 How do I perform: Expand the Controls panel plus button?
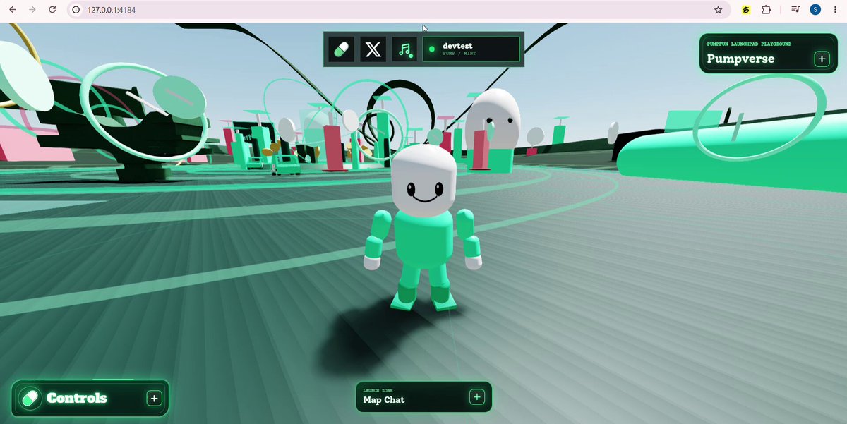pyautogui.click(x=154, y=399)
